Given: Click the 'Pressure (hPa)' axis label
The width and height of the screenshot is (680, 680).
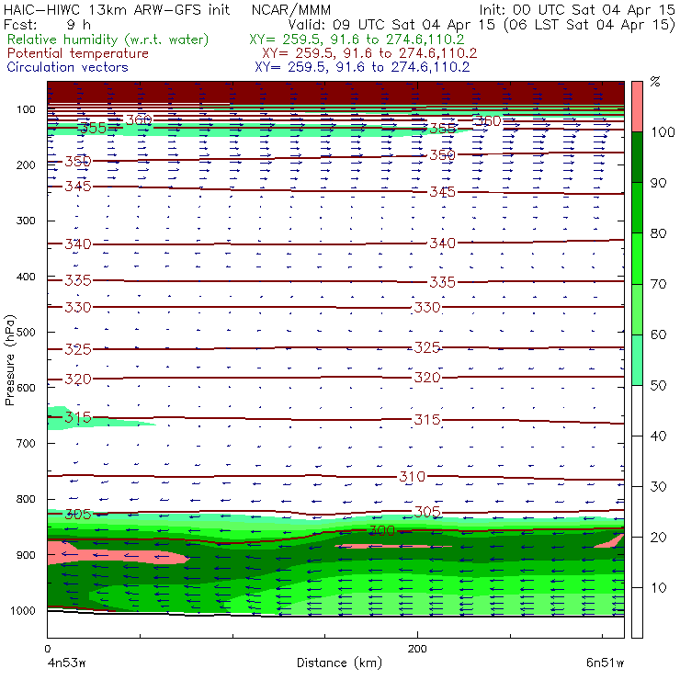Looking at the screenshot, I should (x=10, y=360).
